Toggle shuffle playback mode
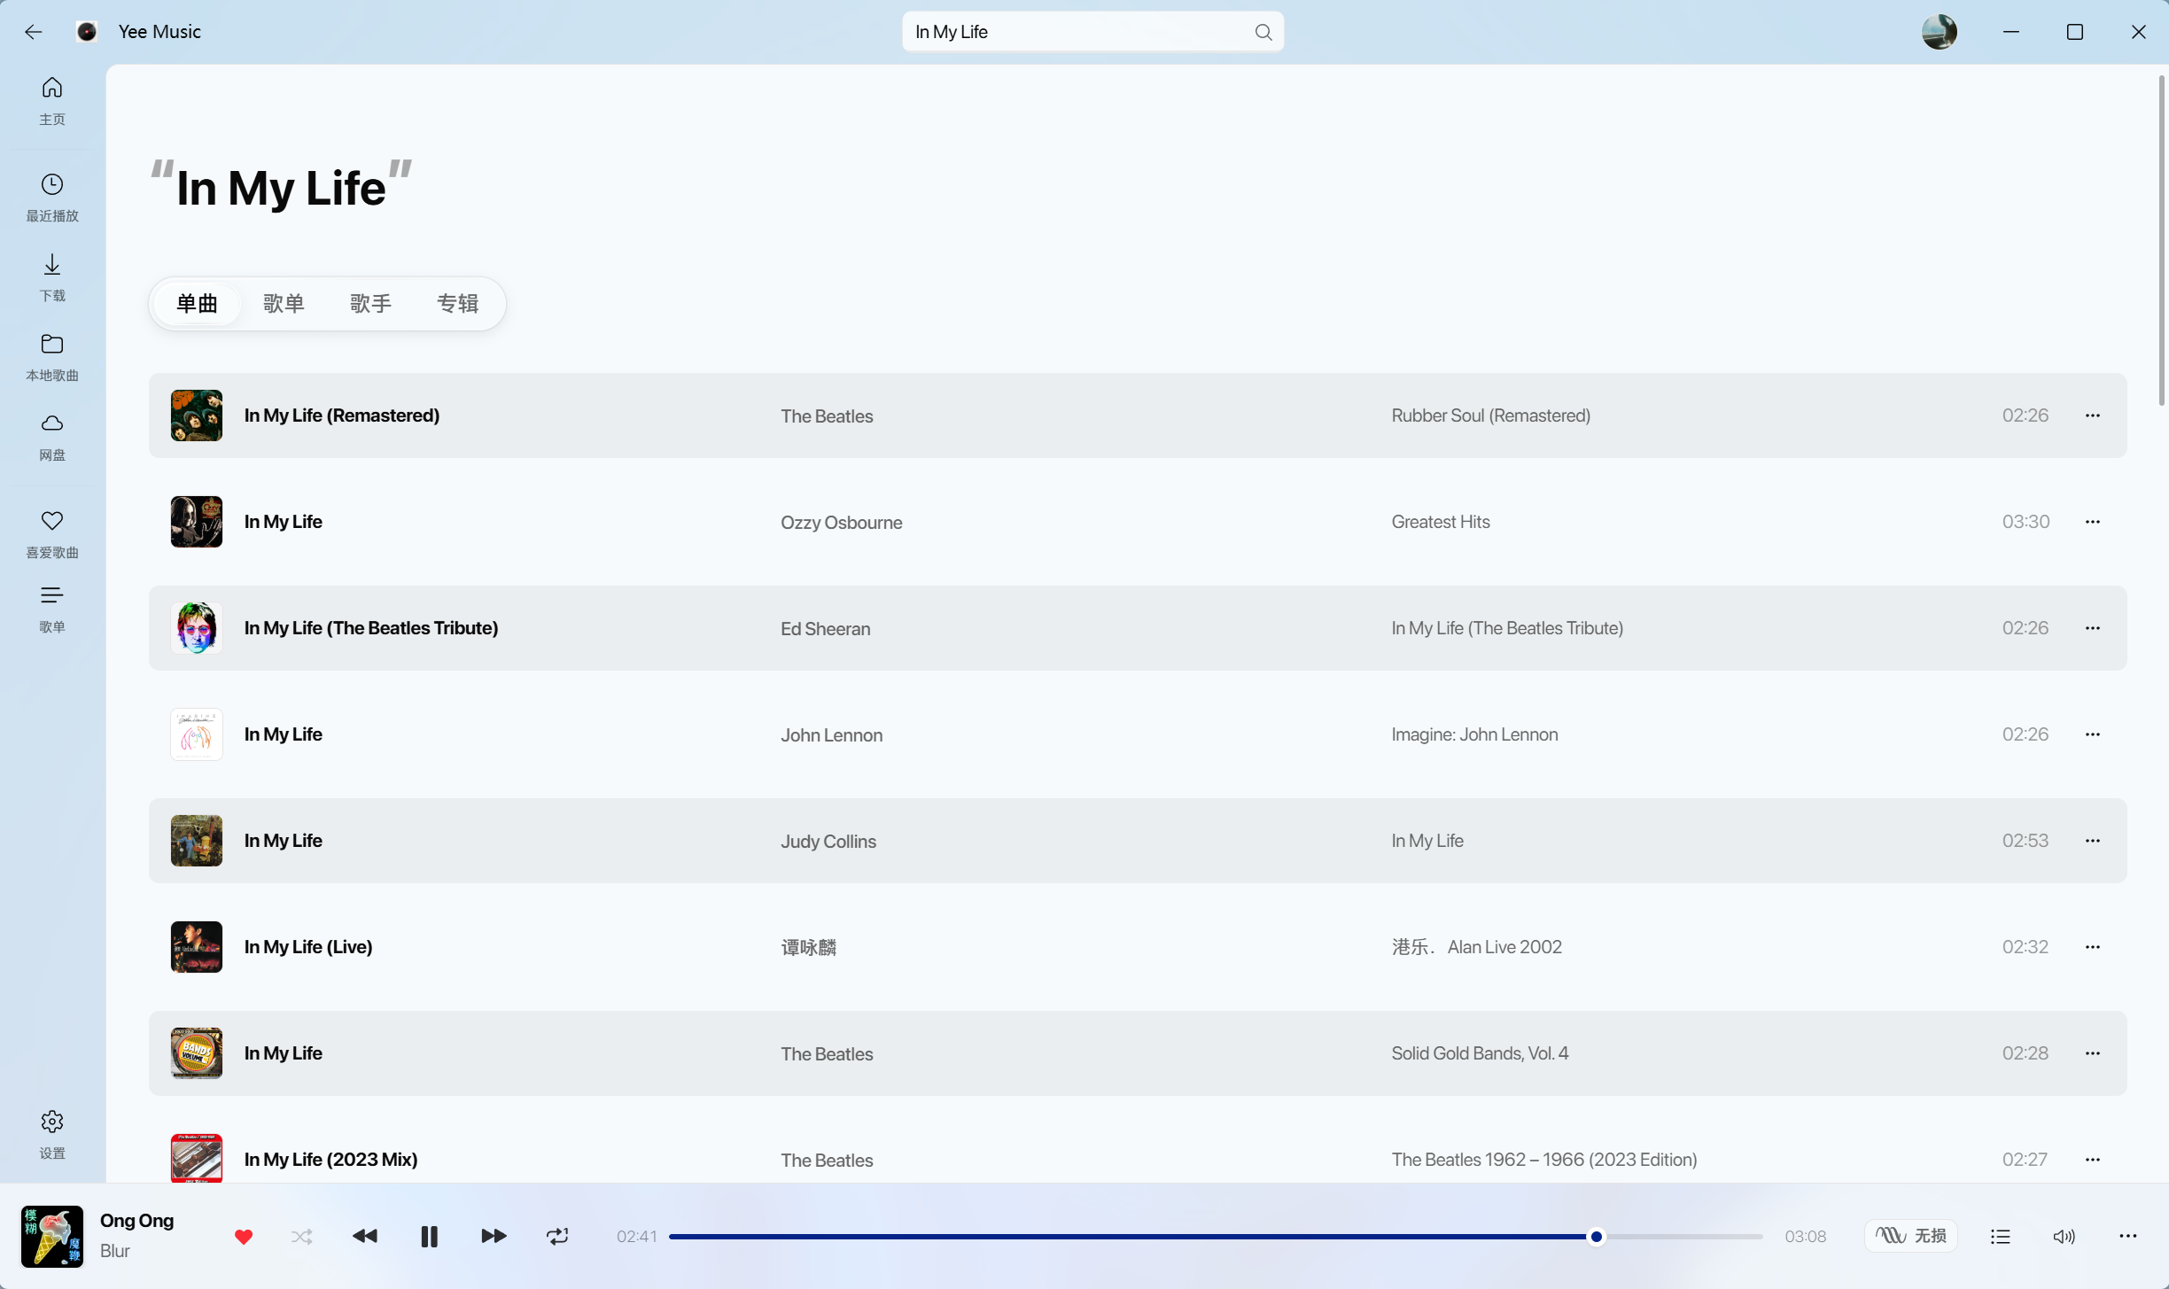The image size is (2169, 1289). tap(302, 1236)
